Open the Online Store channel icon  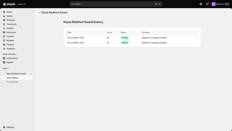click(4, 58)
